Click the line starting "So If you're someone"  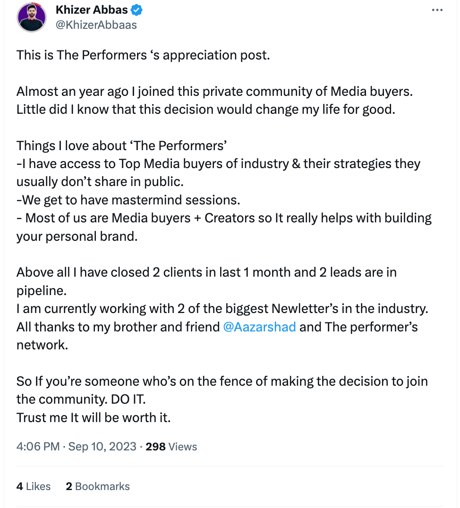pyautogui.click(x=222, y=381)
